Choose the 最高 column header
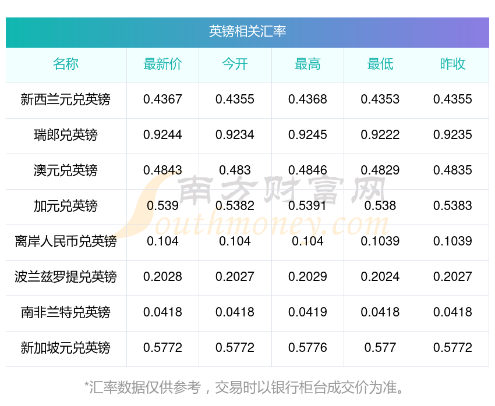The width and height of the screenshot is (495, 406). pyautogui.click(x=307, y=64)
